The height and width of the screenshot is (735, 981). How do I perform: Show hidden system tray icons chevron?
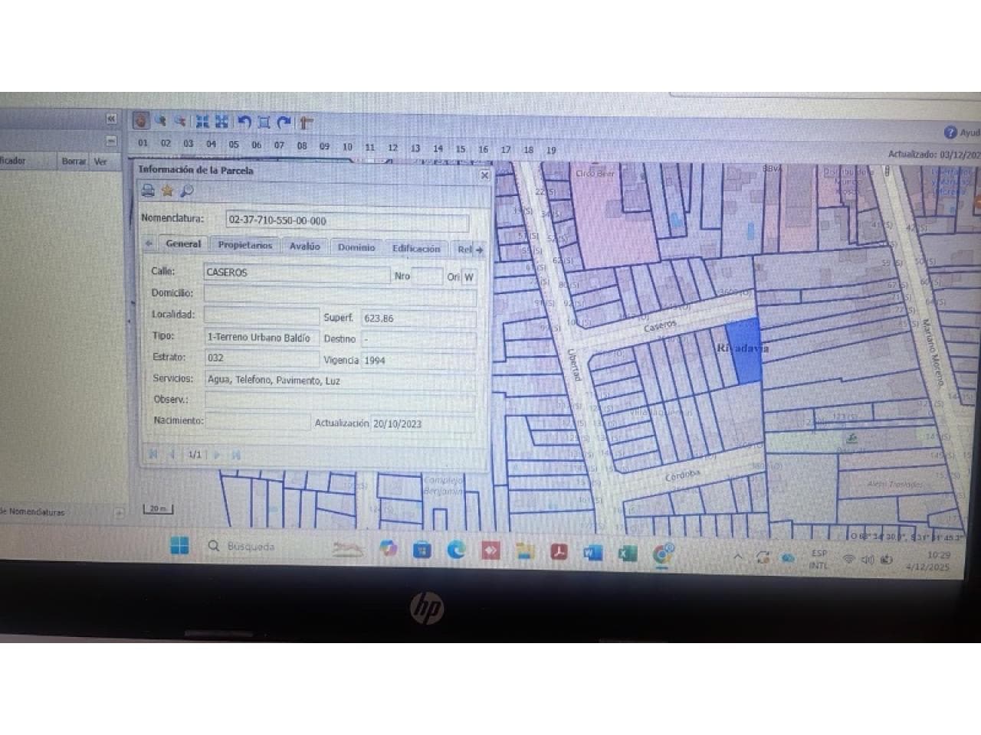pos(738,557)
